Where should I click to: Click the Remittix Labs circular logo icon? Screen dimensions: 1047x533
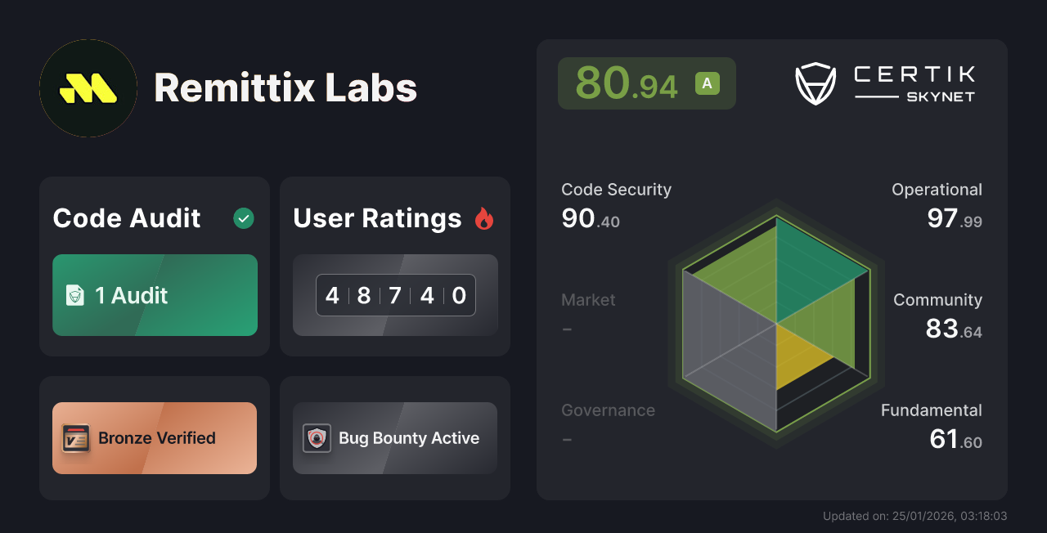coord(88,87)
